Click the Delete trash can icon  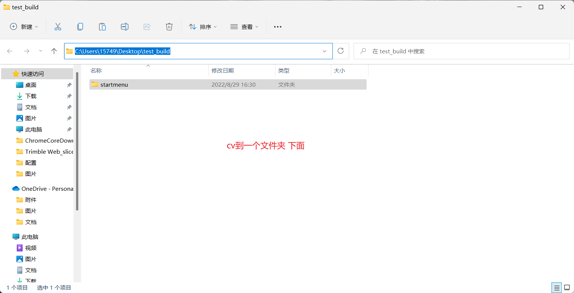(x=169, y=27)
